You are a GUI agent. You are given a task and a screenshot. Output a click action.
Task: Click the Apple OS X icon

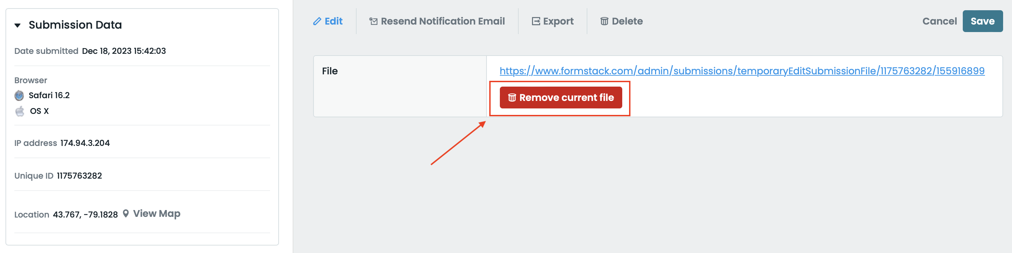pyautogui.click(x=19, y=111)
